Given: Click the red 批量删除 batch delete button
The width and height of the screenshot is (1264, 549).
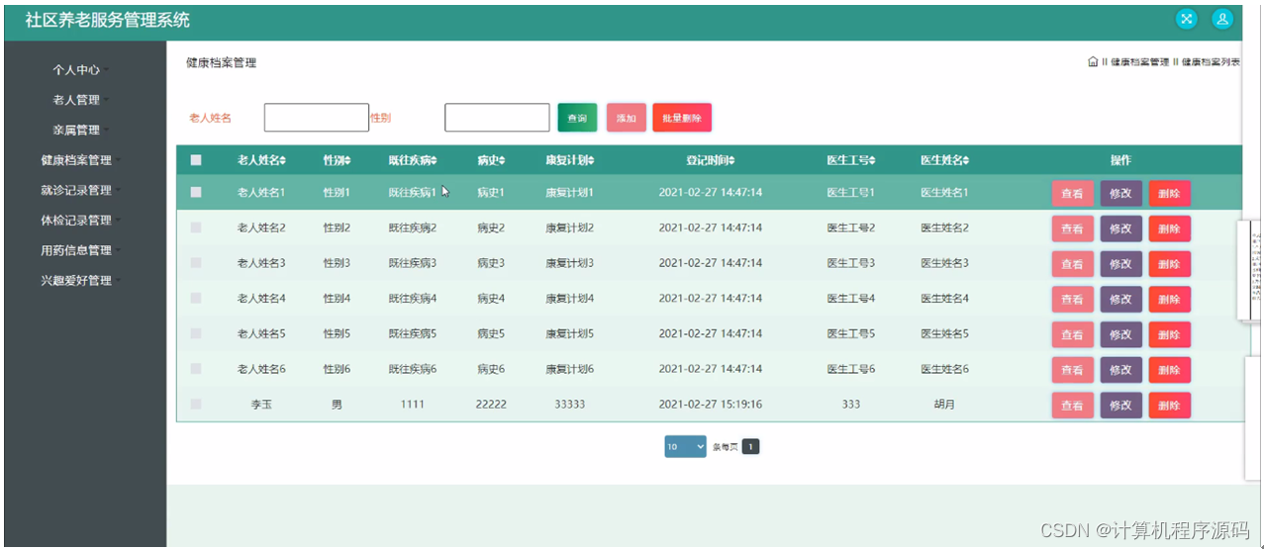Looking at the screenshot, I should 682,118.
